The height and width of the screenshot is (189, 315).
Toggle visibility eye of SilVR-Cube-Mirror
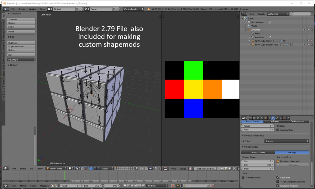point(304,41)
